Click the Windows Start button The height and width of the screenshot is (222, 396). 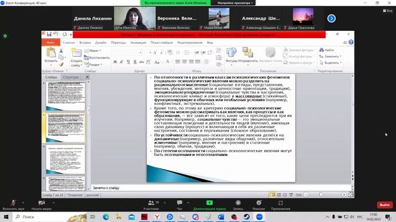pyautogui.click(x=6, y=216)
